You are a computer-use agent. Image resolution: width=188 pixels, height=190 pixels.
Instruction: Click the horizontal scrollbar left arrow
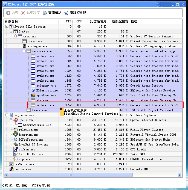[x=7, y=175]
